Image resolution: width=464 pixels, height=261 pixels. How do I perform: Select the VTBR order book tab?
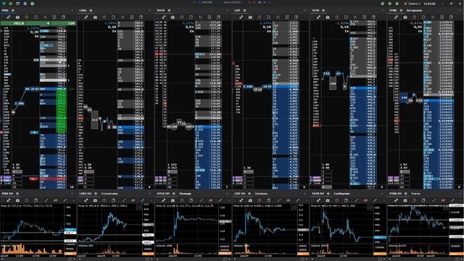tap(393, 10)
